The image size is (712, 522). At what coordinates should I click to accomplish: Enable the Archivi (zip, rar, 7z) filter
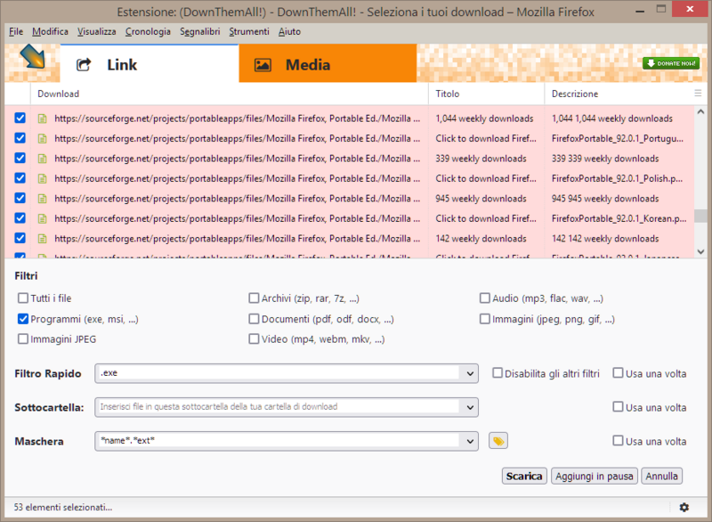coord(254,298)
